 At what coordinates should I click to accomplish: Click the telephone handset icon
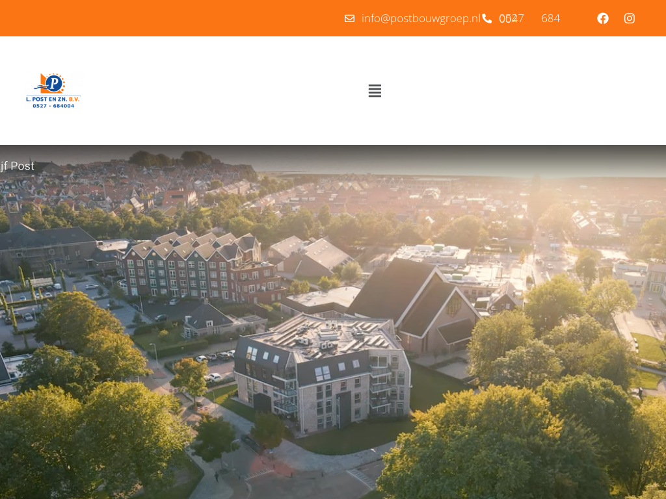(x=487, y=18)
